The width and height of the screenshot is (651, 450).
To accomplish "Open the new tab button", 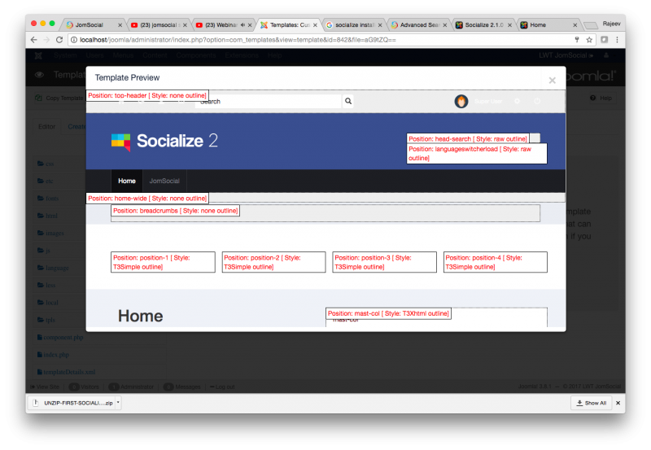I will (590, 25).
